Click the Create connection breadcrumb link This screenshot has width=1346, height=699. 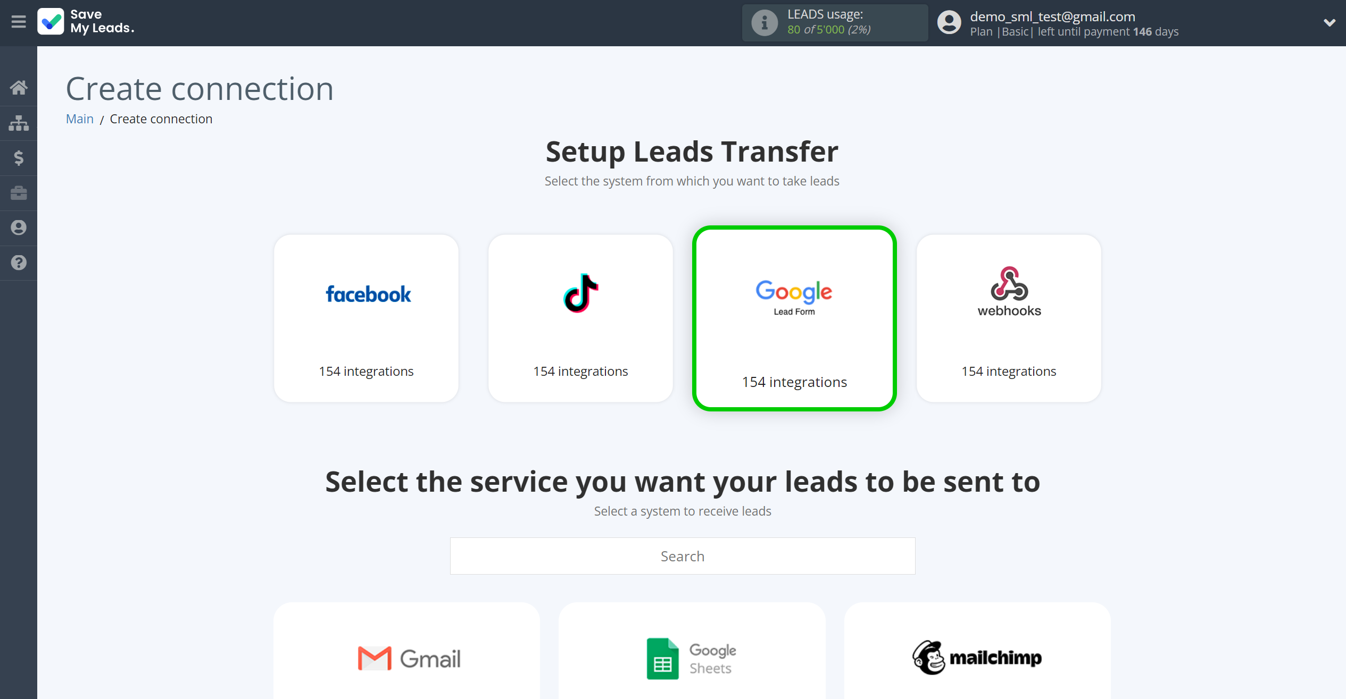pos(160,119)
